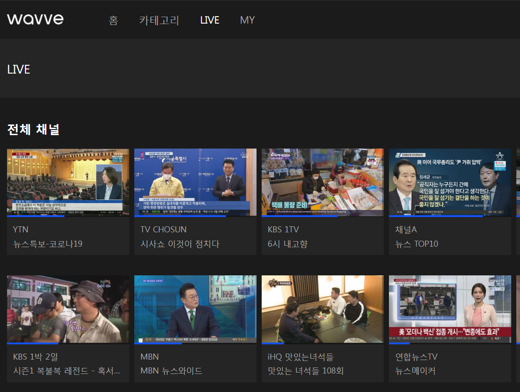Click the 채널A program progress bar

point(450,216)
